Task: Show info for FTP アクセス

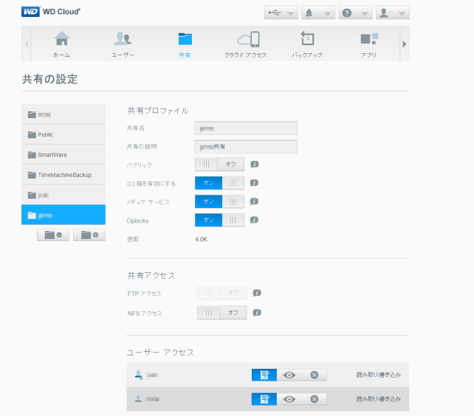Action: click(x=257, y=293)
